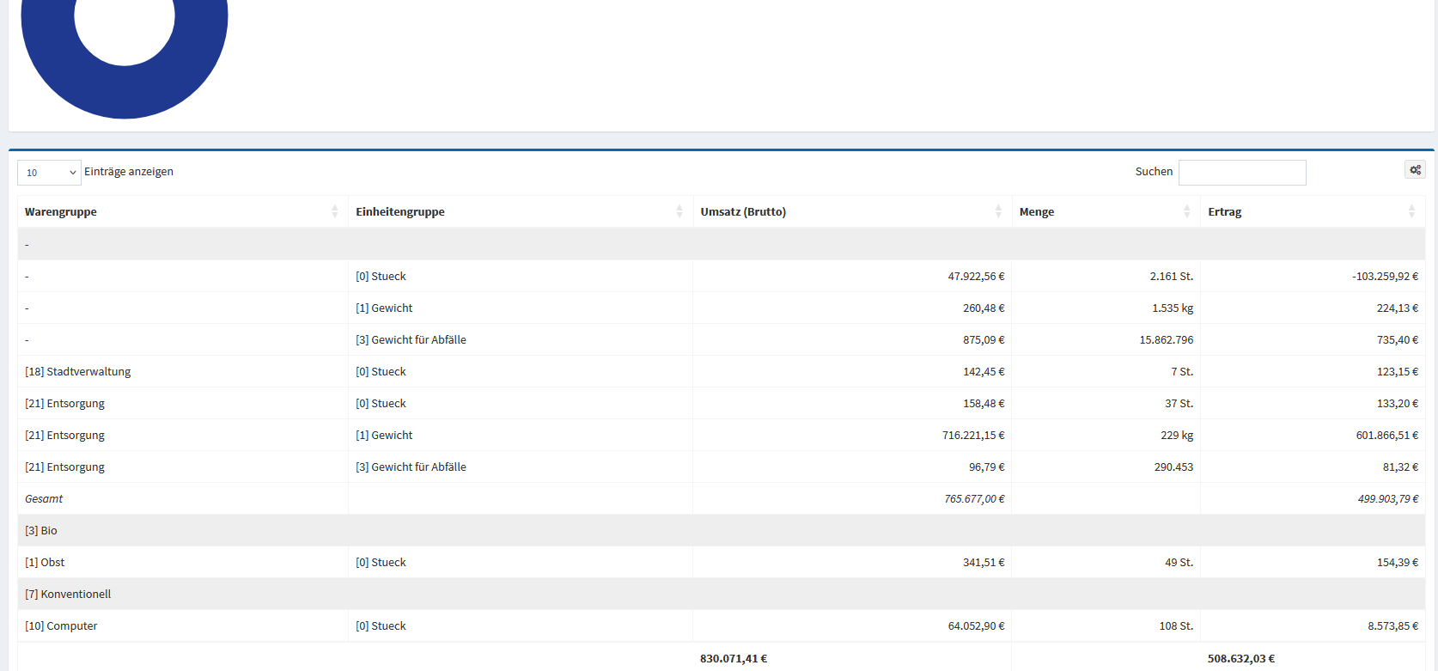Sort by Umsatz (Brutto) column arrows
Image resolution: width=1438 pixels, height=671 pixels.
997,211
